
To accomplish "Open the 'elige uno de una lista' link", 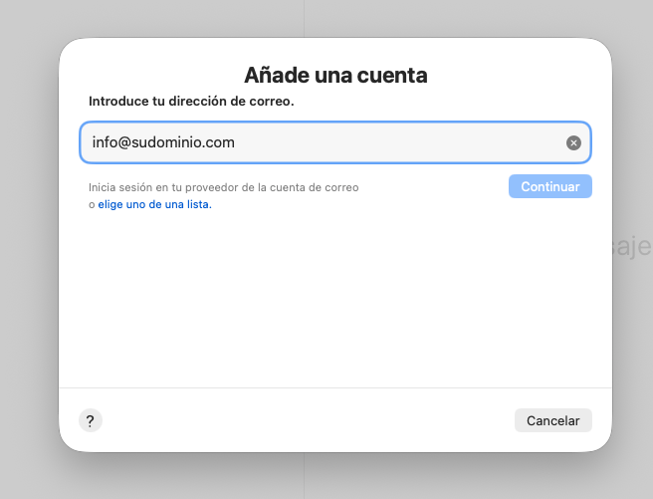I will coord(154,204).
